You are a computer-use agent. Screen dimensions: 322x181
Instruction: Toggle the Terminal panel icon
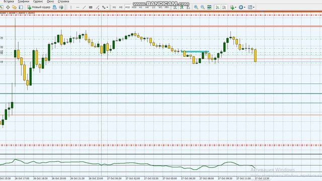click(x=21, y=7)
